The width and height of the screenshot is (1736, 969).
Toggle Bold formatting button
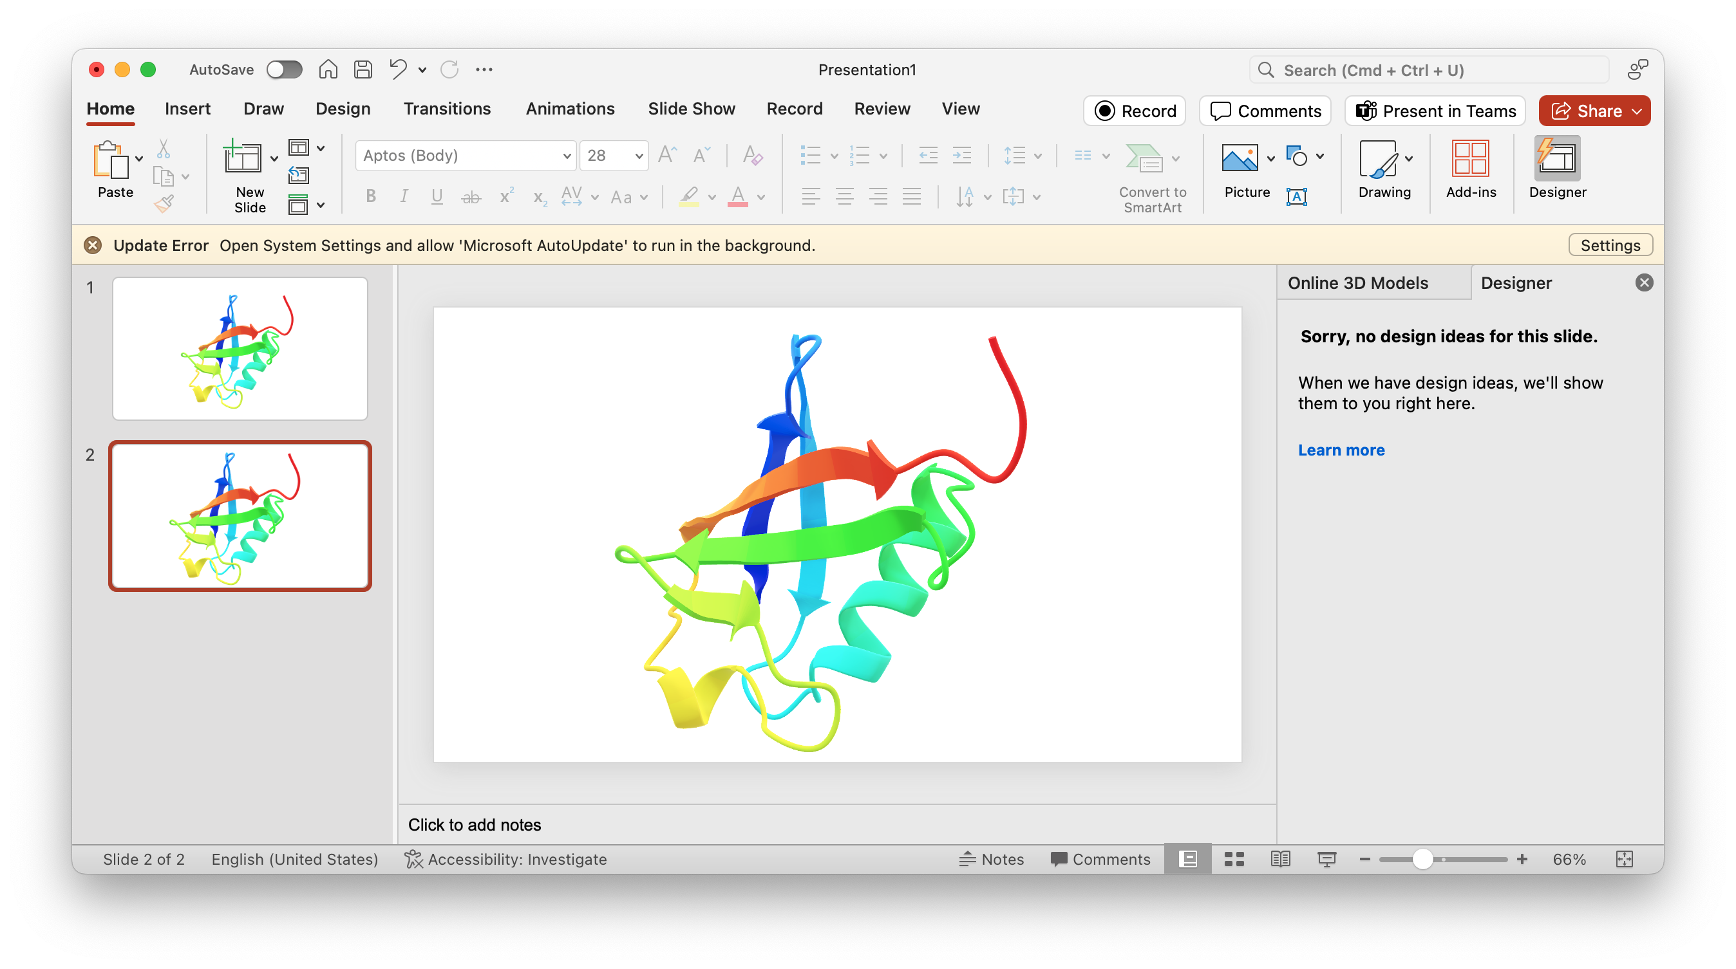click(371, 197)
